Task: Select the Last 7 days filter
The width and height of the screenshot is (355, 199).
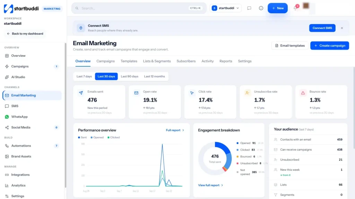Action: pos(84,76)
